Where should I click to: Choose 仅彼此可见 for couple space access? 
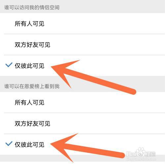coord(82,66)
